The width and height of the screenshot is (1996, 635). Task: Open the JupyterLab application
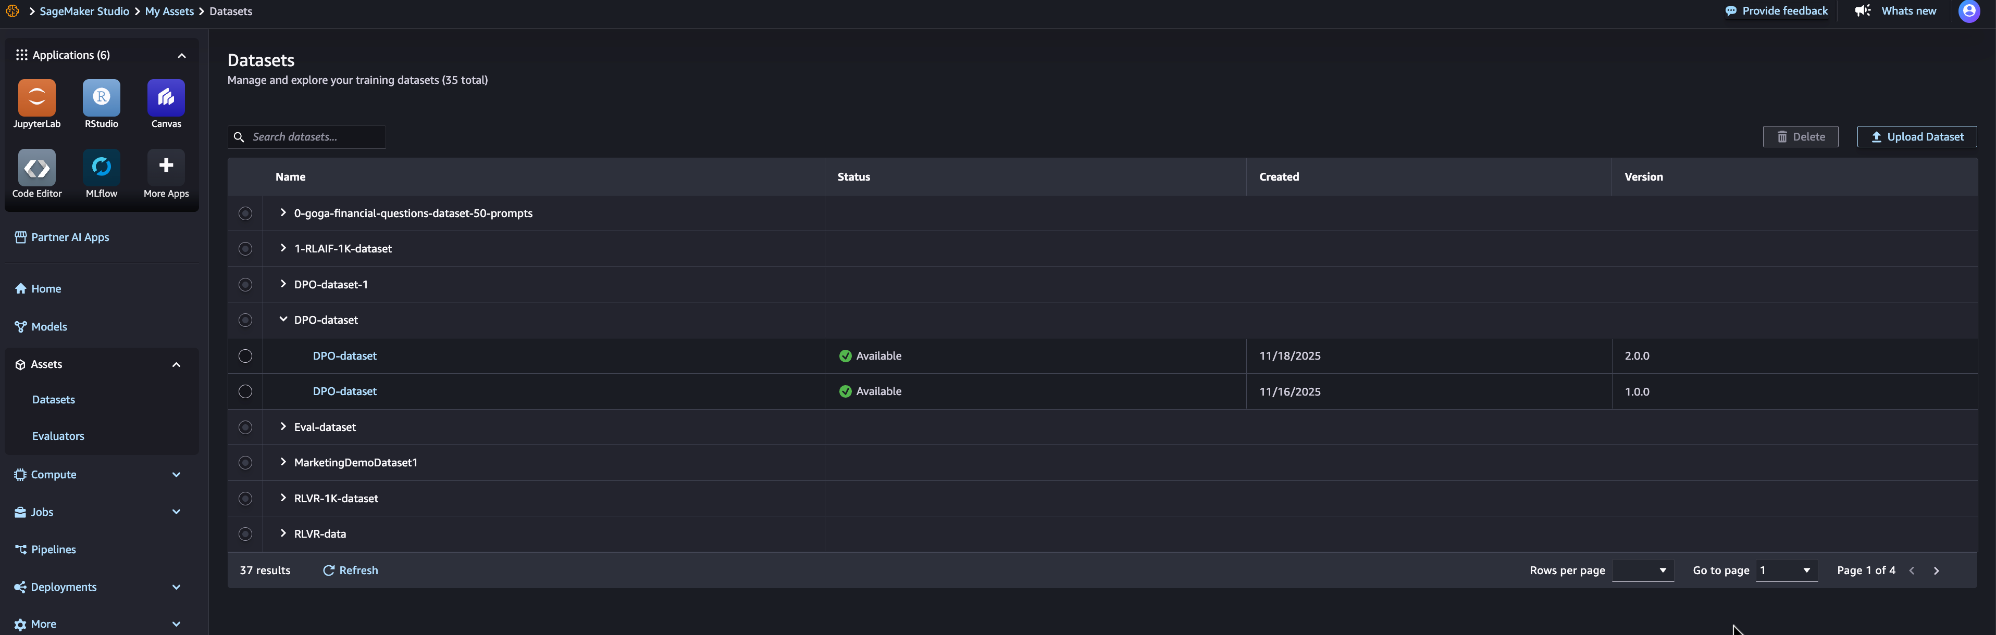[36, 97]
